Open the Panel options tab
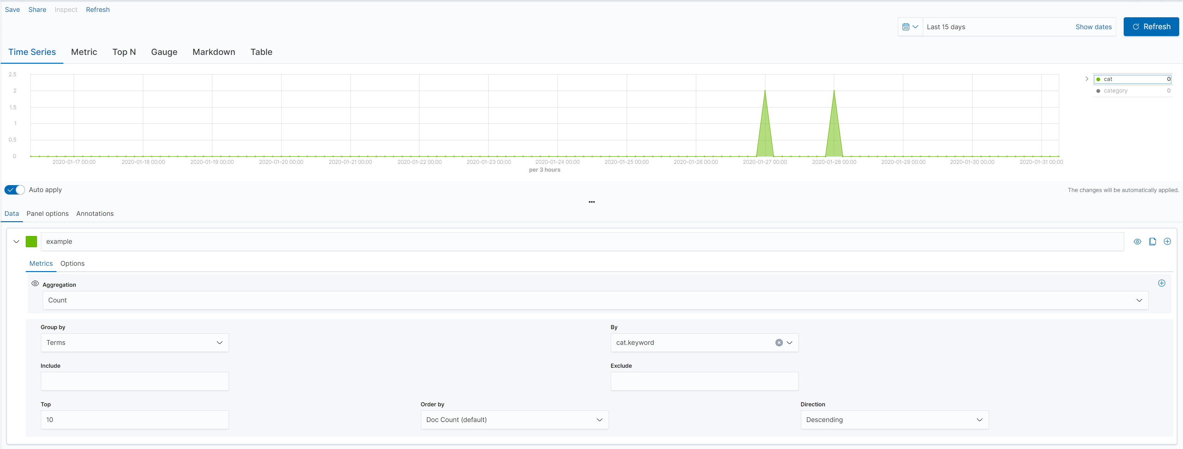 47,213
